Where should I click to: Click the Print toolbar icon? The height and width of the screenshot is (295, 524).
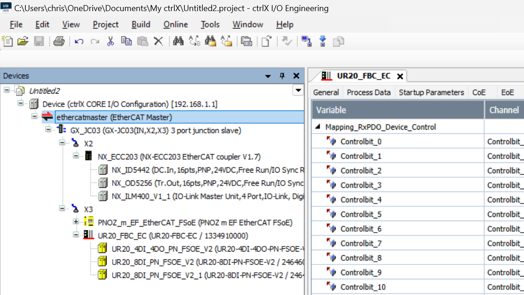[x=59, y=41]
